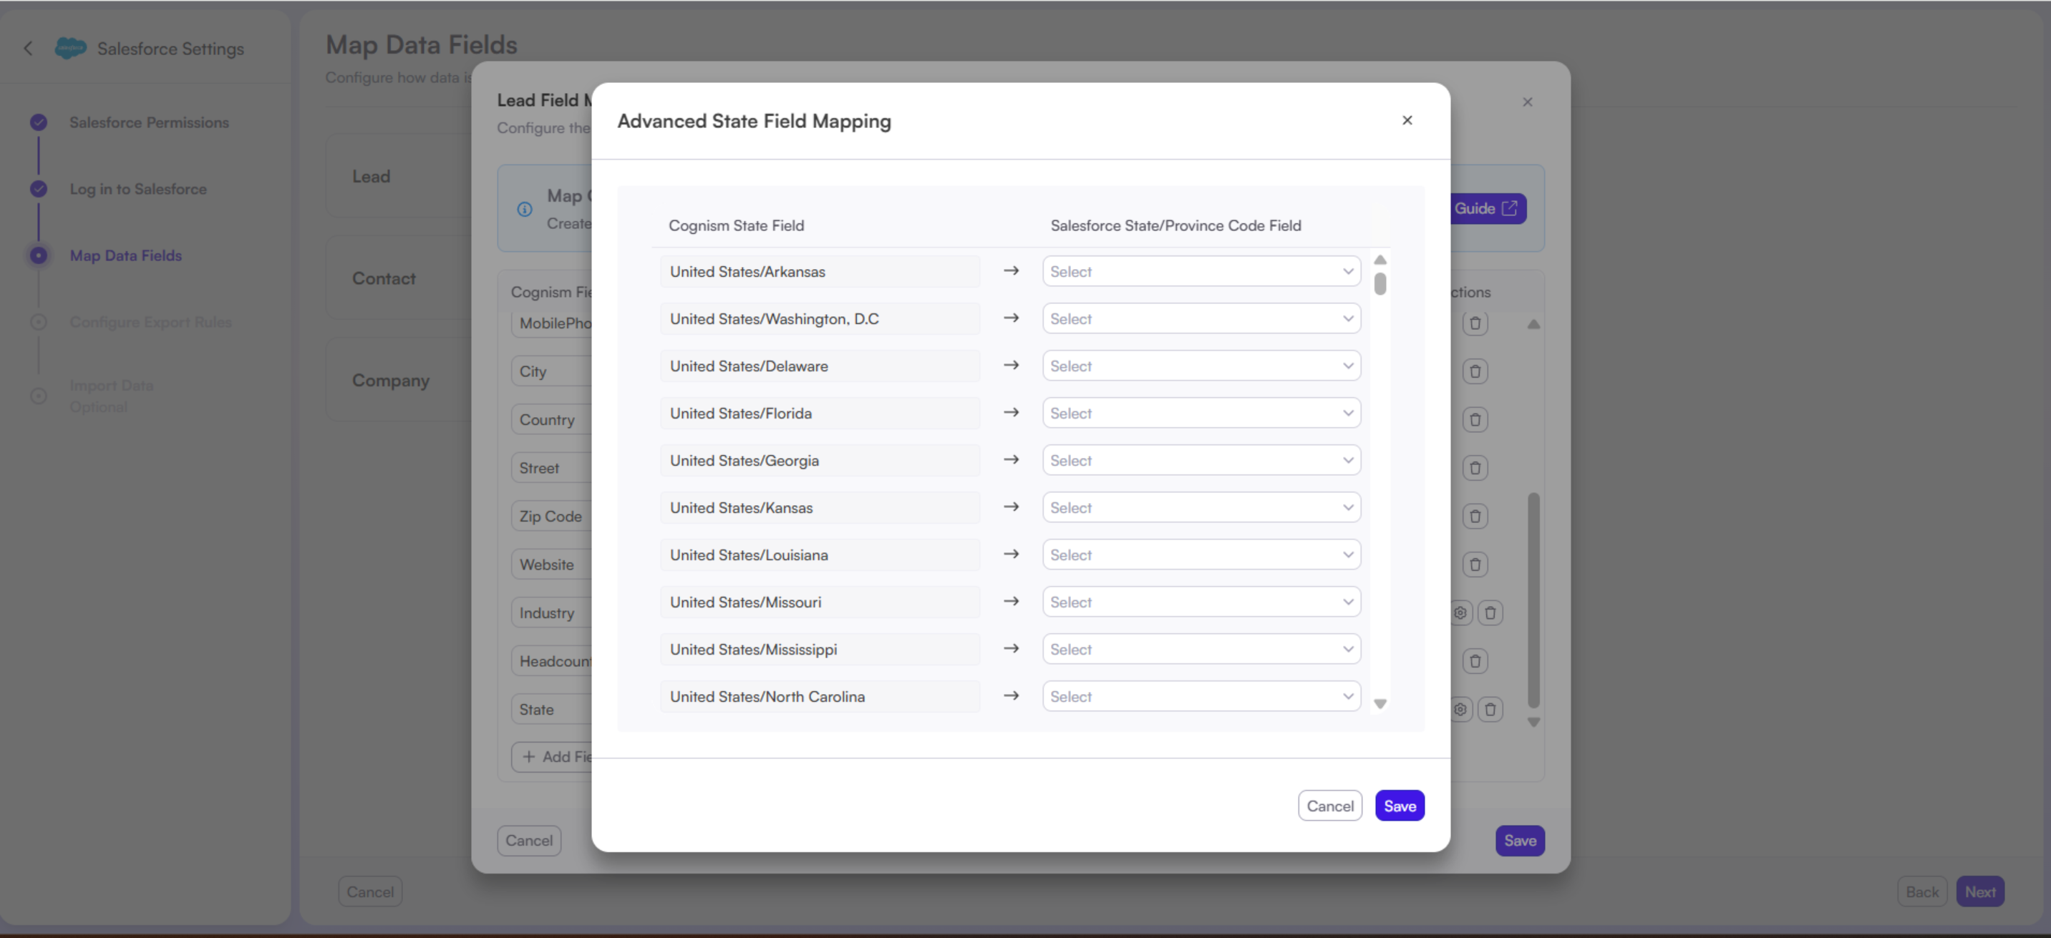2051x938 pixels.
Task: Delete a field mapping using the trash icon
Action: (x=1475, y=324)
